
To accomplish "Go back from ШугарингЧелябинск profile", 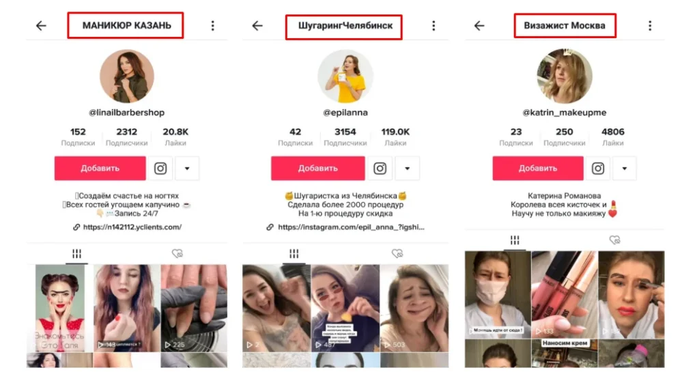I will (257, 26).
